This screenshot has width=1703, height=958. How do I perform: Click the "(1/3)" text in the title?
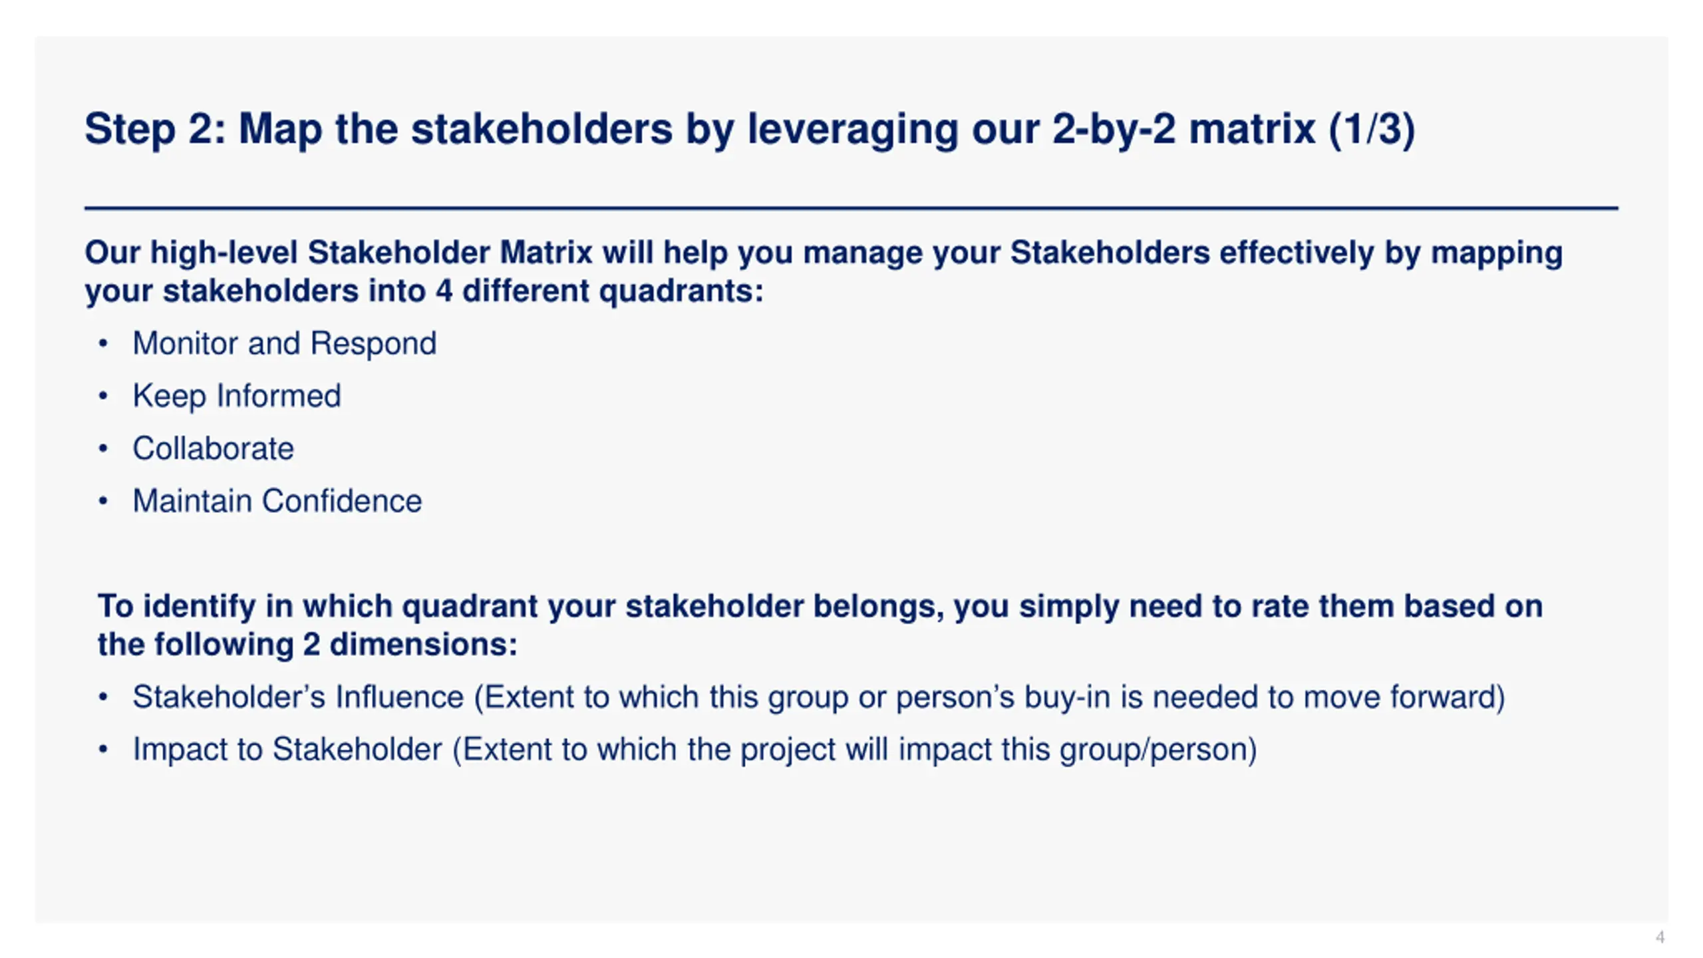coord(1371,128)
